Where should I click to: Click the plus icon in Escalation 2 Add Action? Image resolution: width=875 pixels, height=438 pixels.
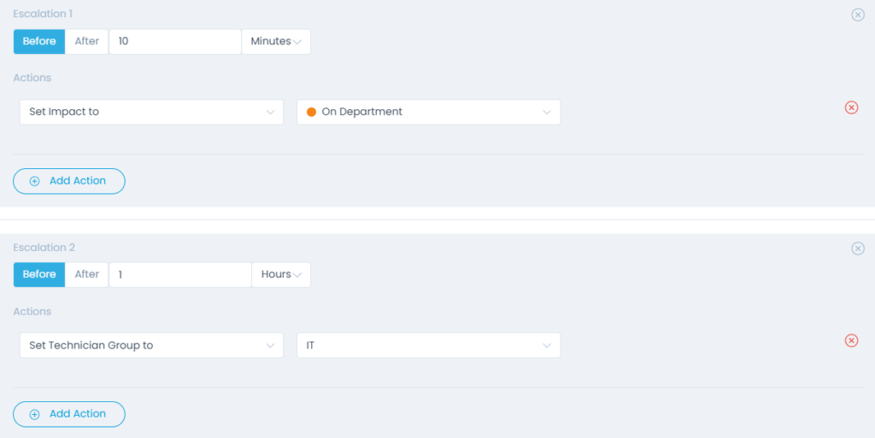[x=34, y=415]
